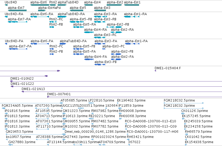Click EST RH09368.3prime
Screen dimensions: 222x146
[x=121, y=119]
